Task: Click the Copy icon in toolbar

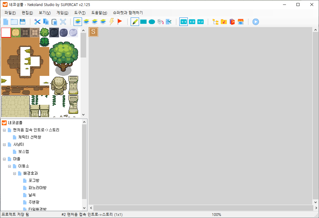Action: pyautogui.click(x=46, y=22)
